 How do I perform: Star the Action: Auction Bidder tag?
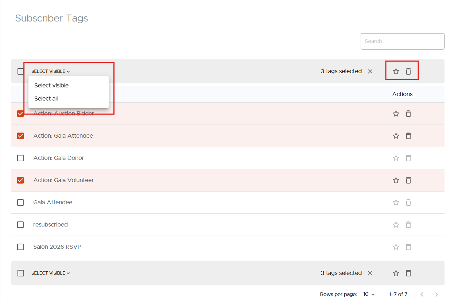pos(396,114)
